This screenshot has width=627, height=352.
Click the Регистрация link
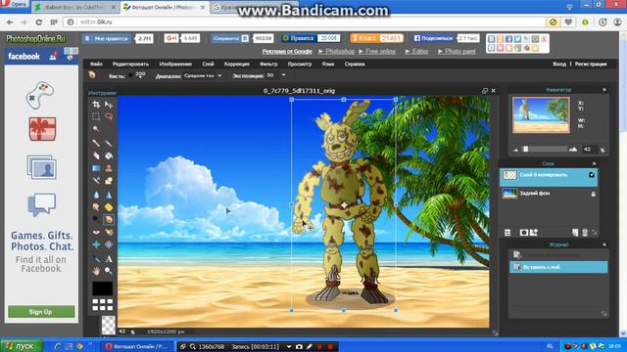pos(591,64)
